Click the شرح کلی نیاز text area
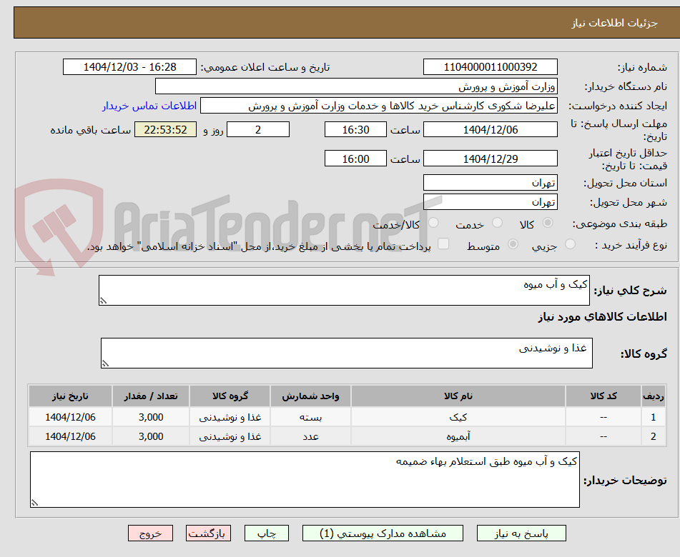Screen dimensions: 680x557 point(345,290)
